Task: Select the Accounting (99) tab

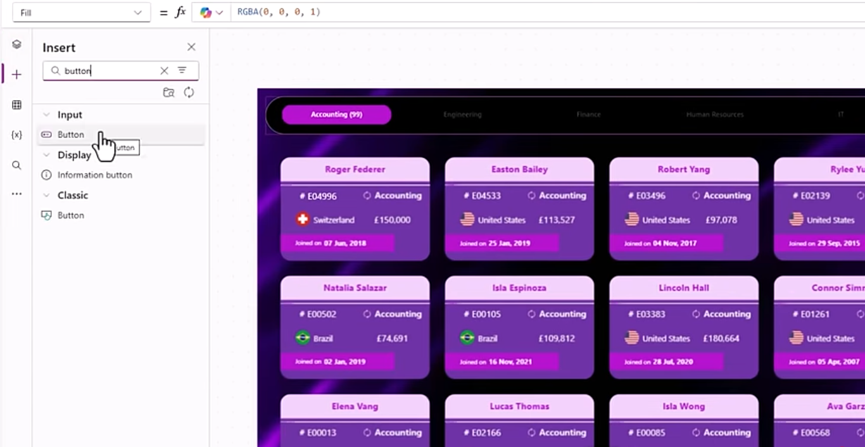Action: (x=337, y=115)
